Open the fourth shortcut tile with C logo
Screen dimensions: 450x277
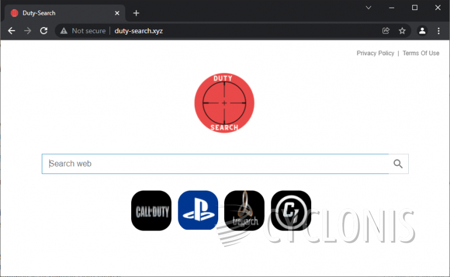pos(291,211)
